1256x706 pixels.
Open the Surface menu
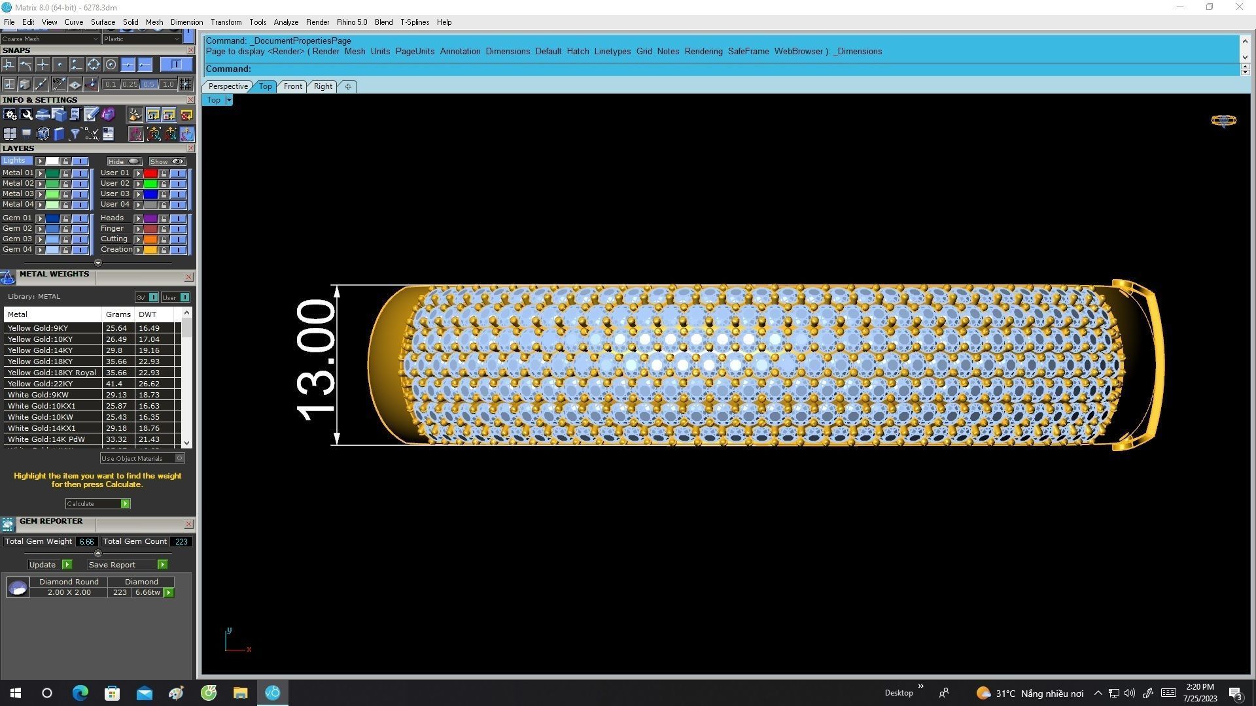103,22
